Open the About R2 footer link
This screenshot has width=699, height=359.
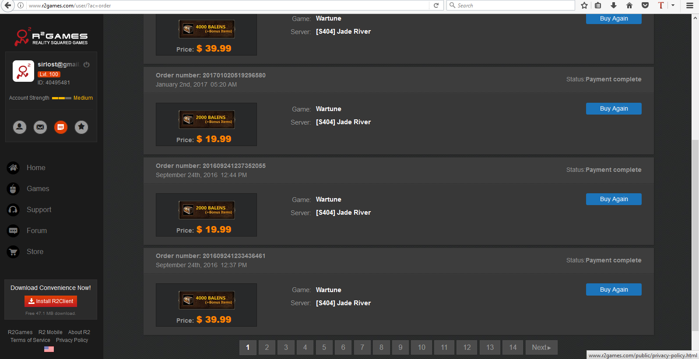(x=79, y=332)
